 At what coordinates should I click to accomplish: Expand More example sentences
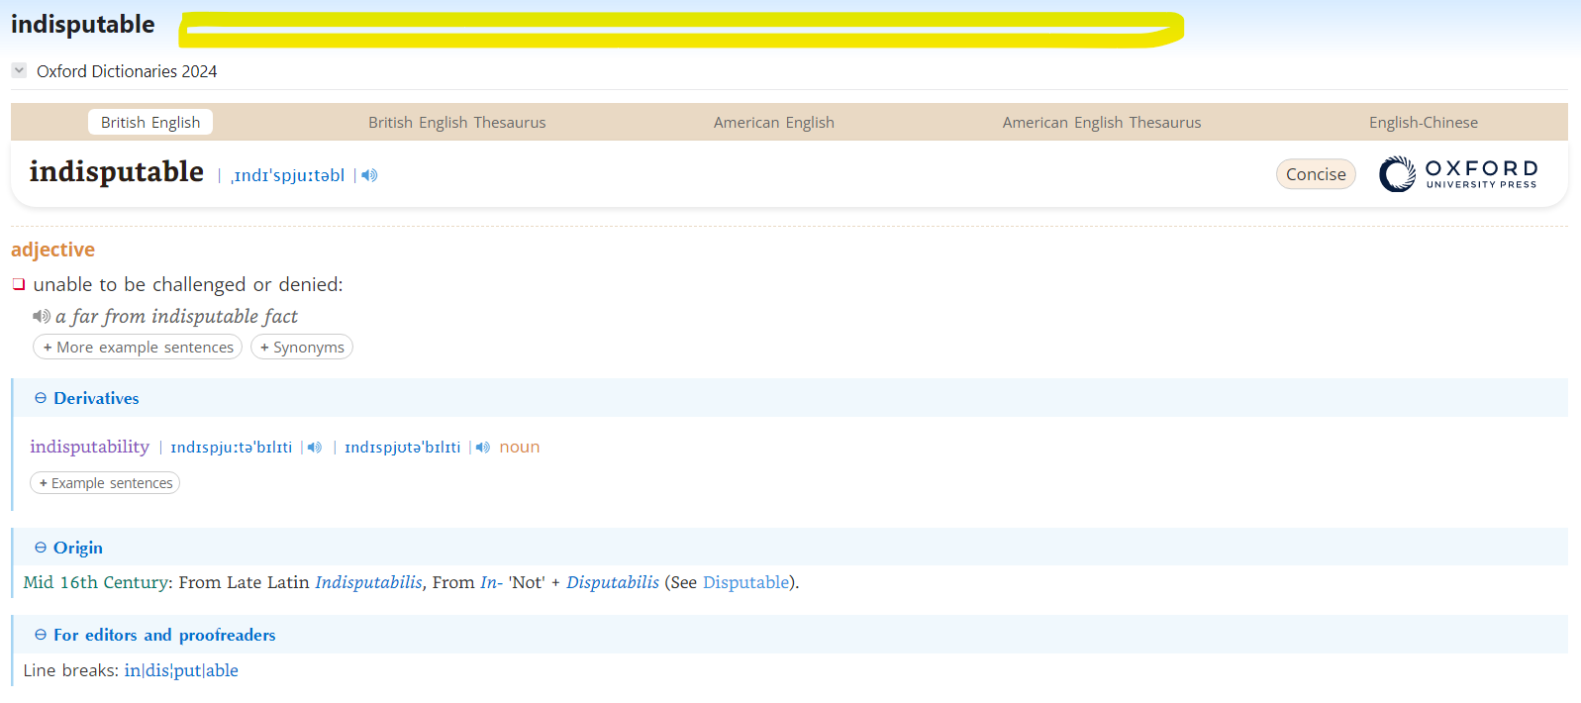point(138,348)
